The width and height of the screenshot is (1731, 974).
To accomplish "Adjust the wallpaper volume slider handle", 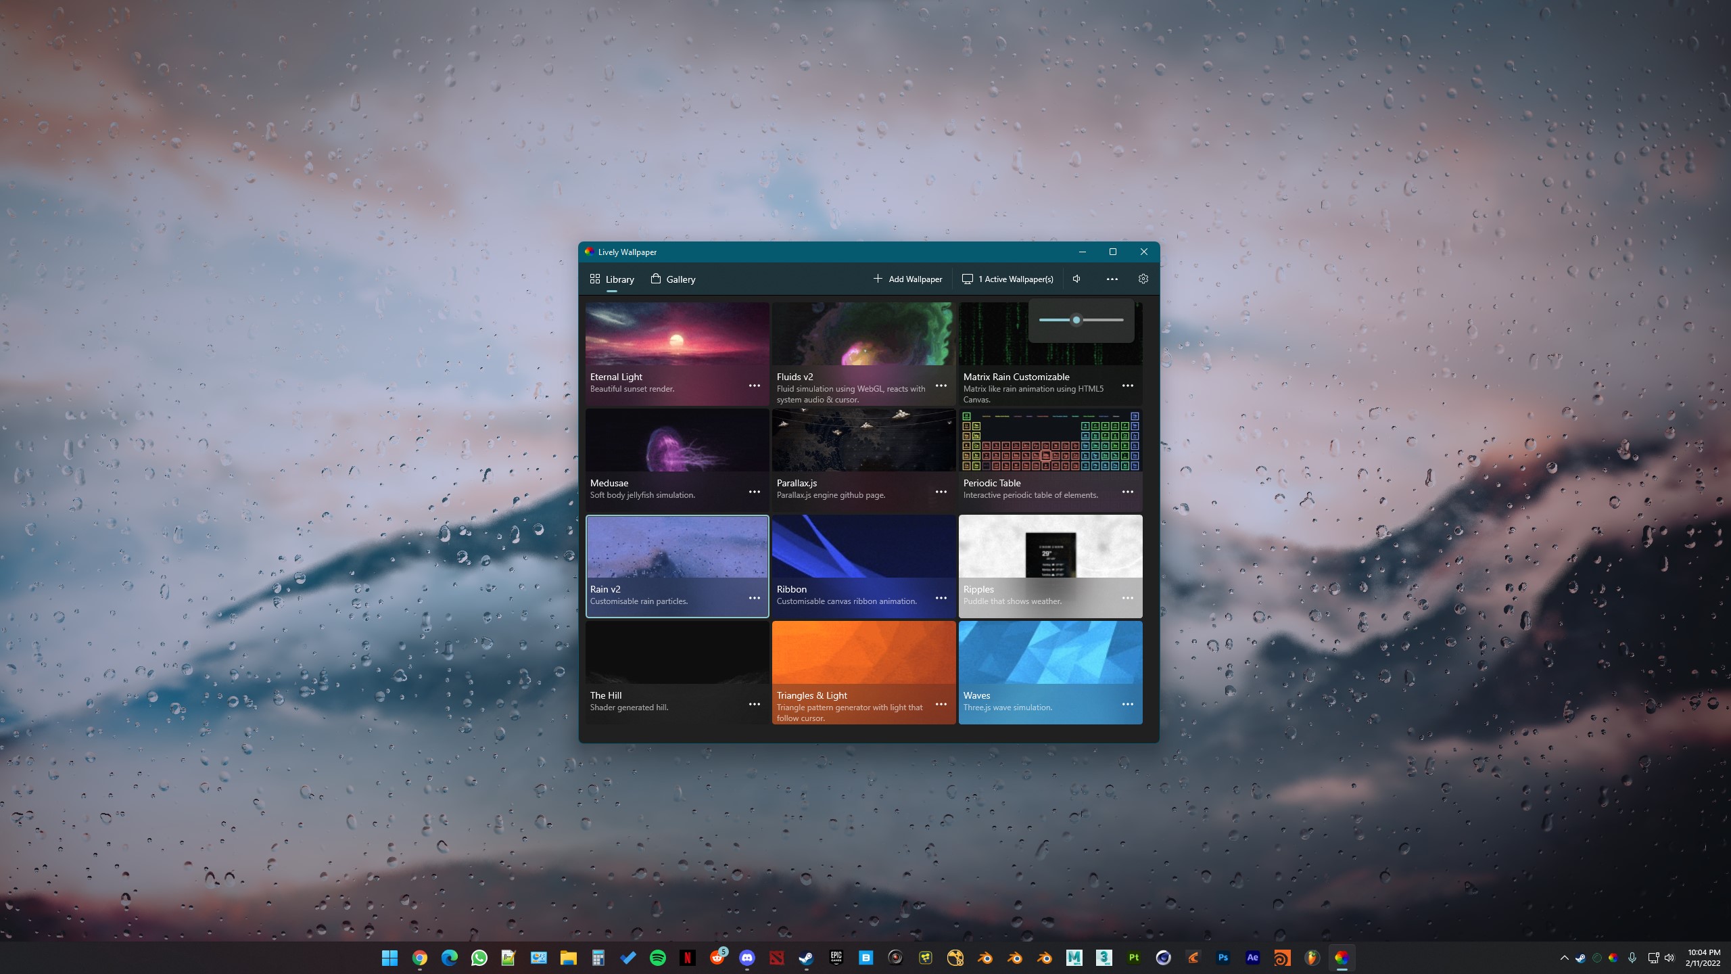I will (x=1076, y=320).
